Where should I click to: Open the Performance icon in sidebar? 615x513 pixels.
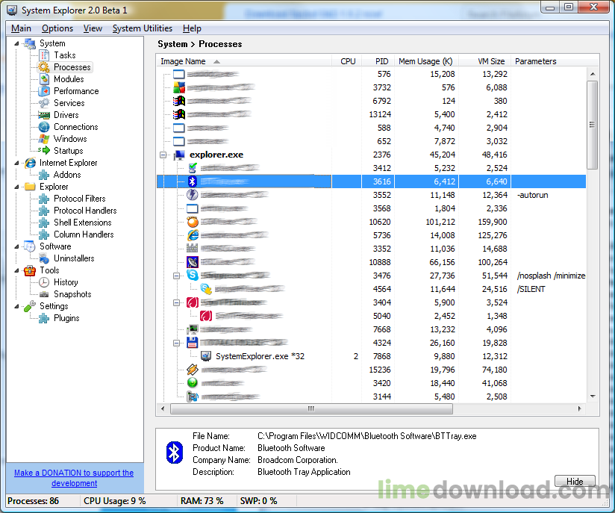(44, 91)
